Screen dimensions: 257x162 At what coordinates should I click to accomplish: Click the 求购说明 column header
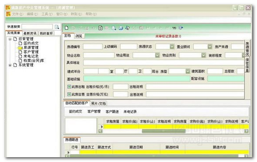coord(232,121)
